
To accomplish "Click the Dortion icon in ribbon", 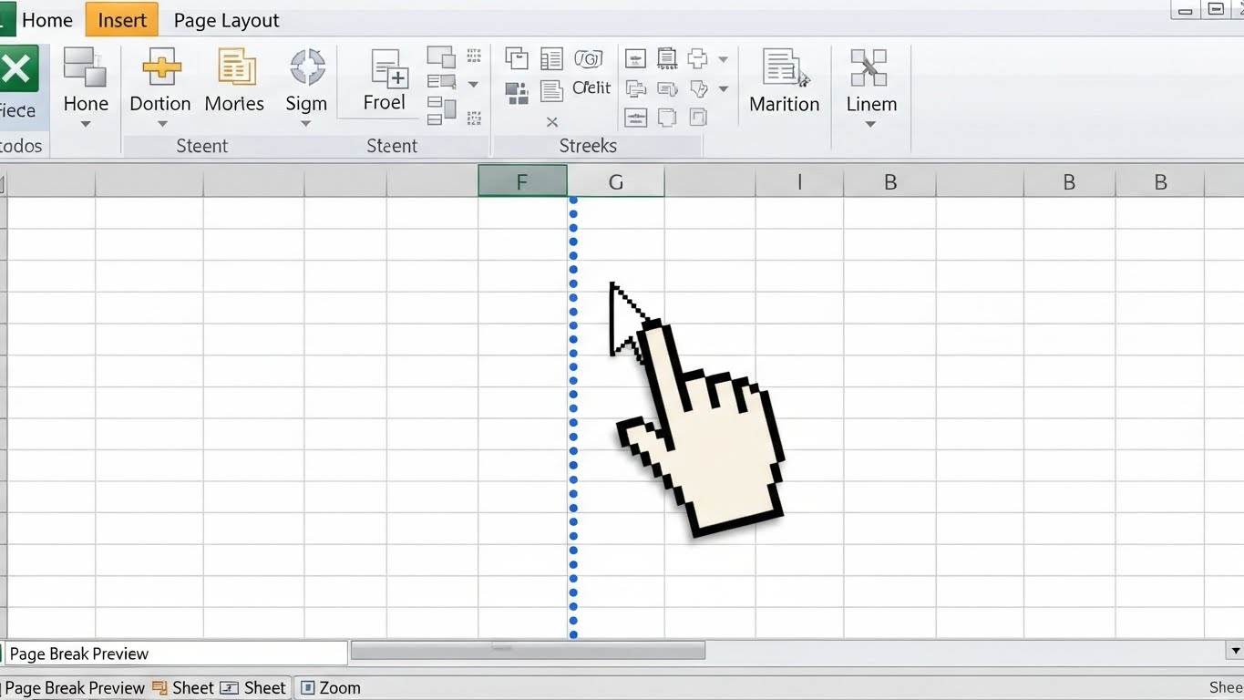I will pos(160,68).
